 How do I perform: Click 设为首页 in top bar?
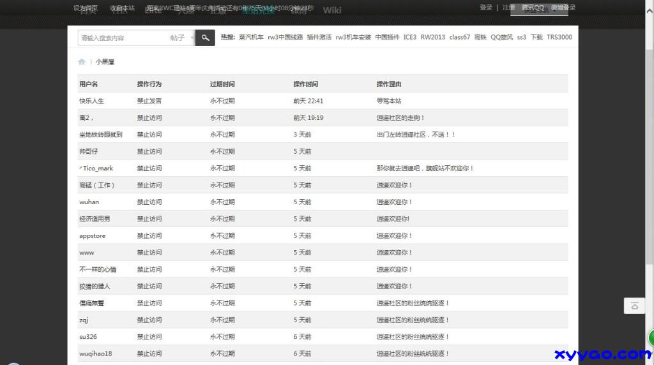(86, 8)
